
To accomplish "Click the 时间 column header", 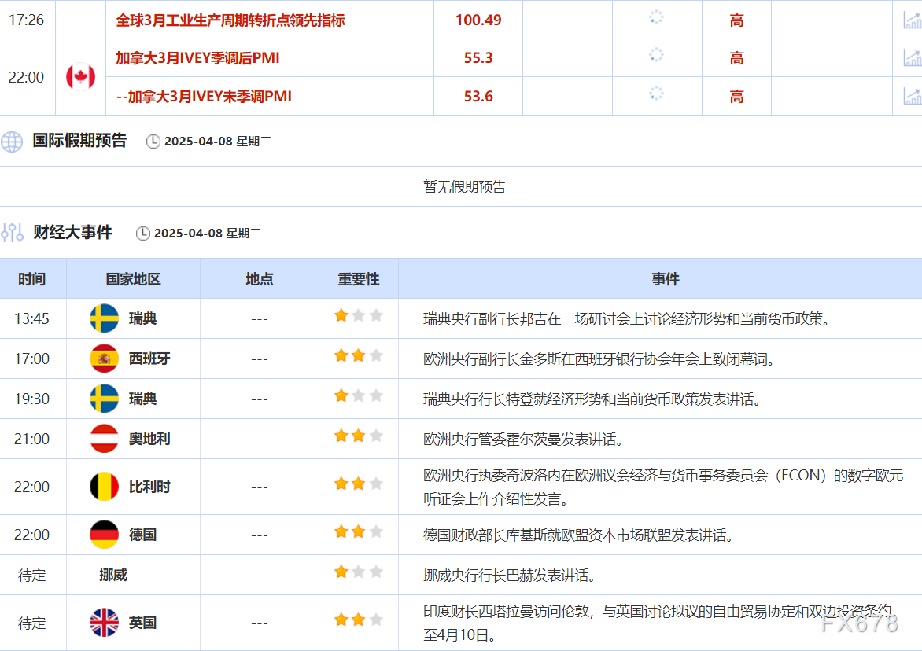I will coord(32,278).
